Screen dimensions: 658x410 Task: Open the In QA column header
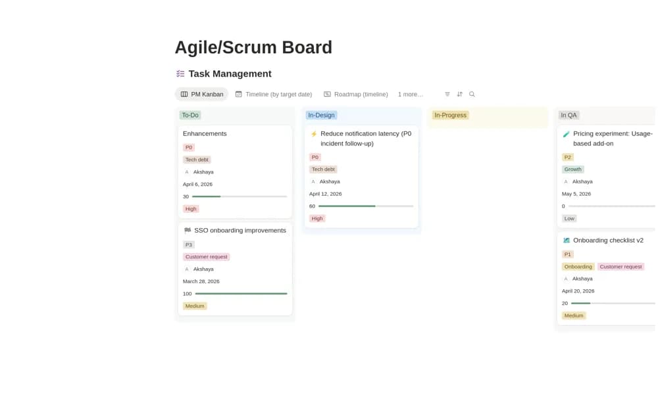click(569, 115)
